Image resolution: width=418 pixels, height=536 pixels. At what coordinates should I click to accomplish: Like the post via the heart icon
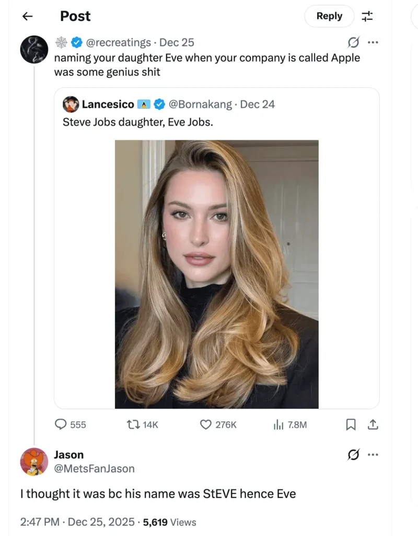click(206, 425)
